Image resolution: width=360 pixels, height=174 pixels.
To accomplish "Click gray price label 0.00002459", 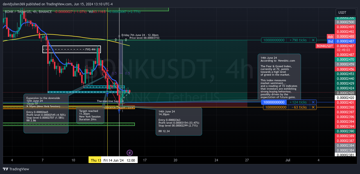I will (345, 64).
